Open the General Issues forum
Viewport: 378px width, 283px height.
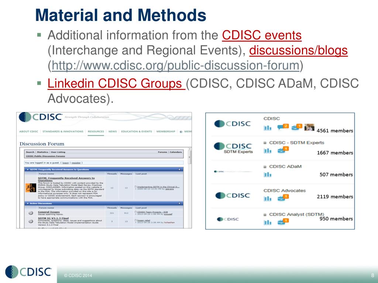49,212
